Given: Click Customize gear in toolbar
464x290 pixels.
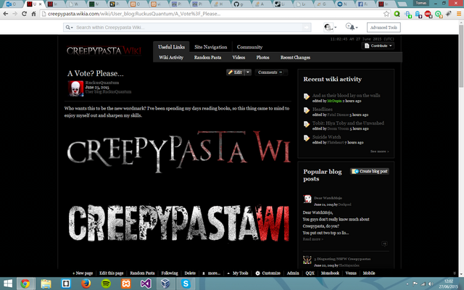Looking at the screenshot, I should click(x=268, y=273).
